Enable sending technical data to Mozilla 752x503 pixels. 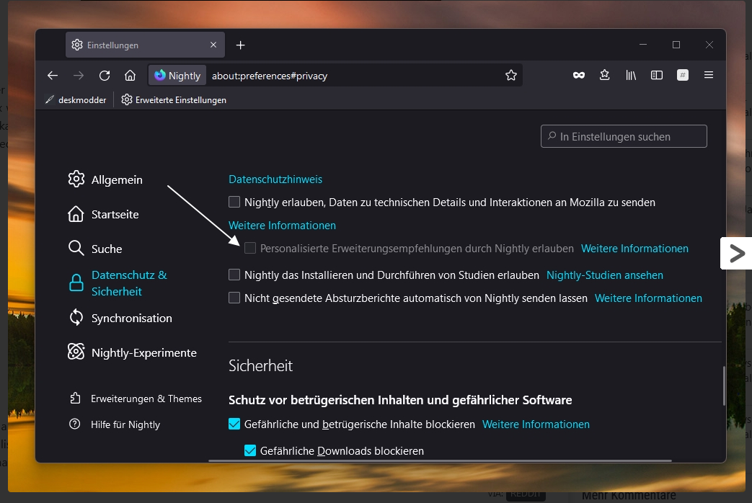(234, 202)
